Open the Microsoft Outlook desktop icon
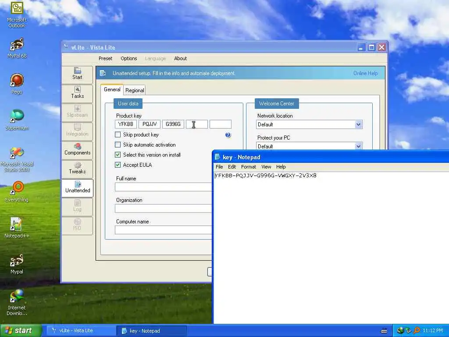The height and width of the screenshot is (337, 449). point(17,14)
